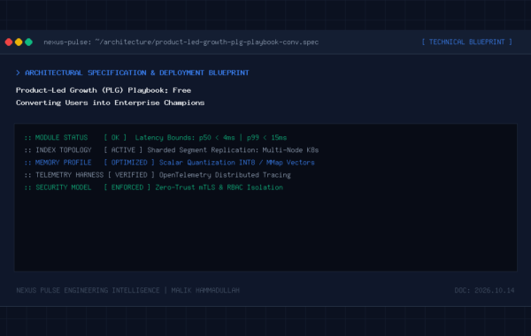The width and height of the screenshot is (531, 336).
Task: Click the chevron before ARCHITECTURAL SPECIFICATION heading
Action: click(18, 73)
